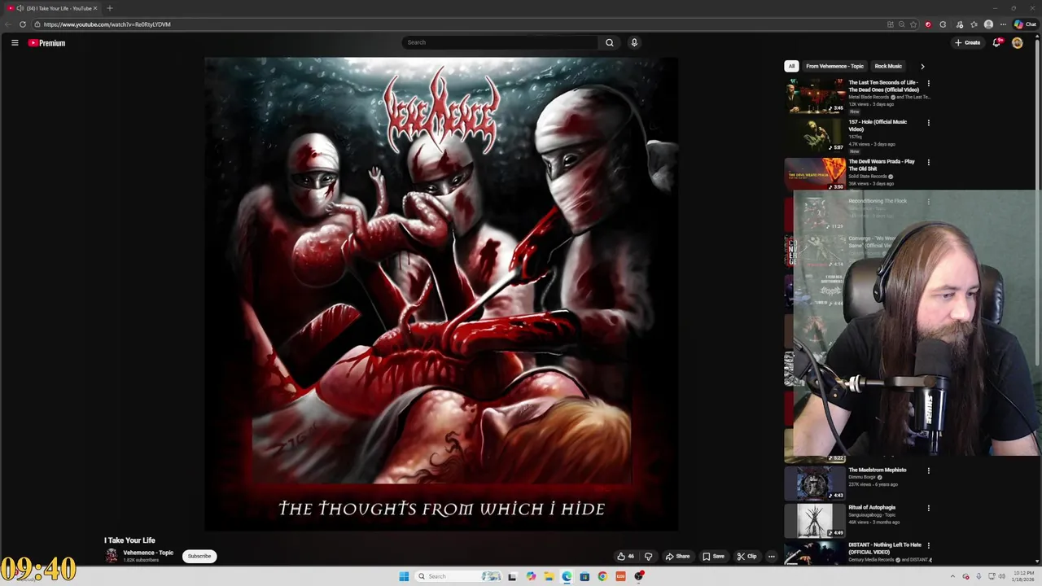Open the browser profile avatar
Viewport: 1042px width, 586px height.
coord(988,24)
